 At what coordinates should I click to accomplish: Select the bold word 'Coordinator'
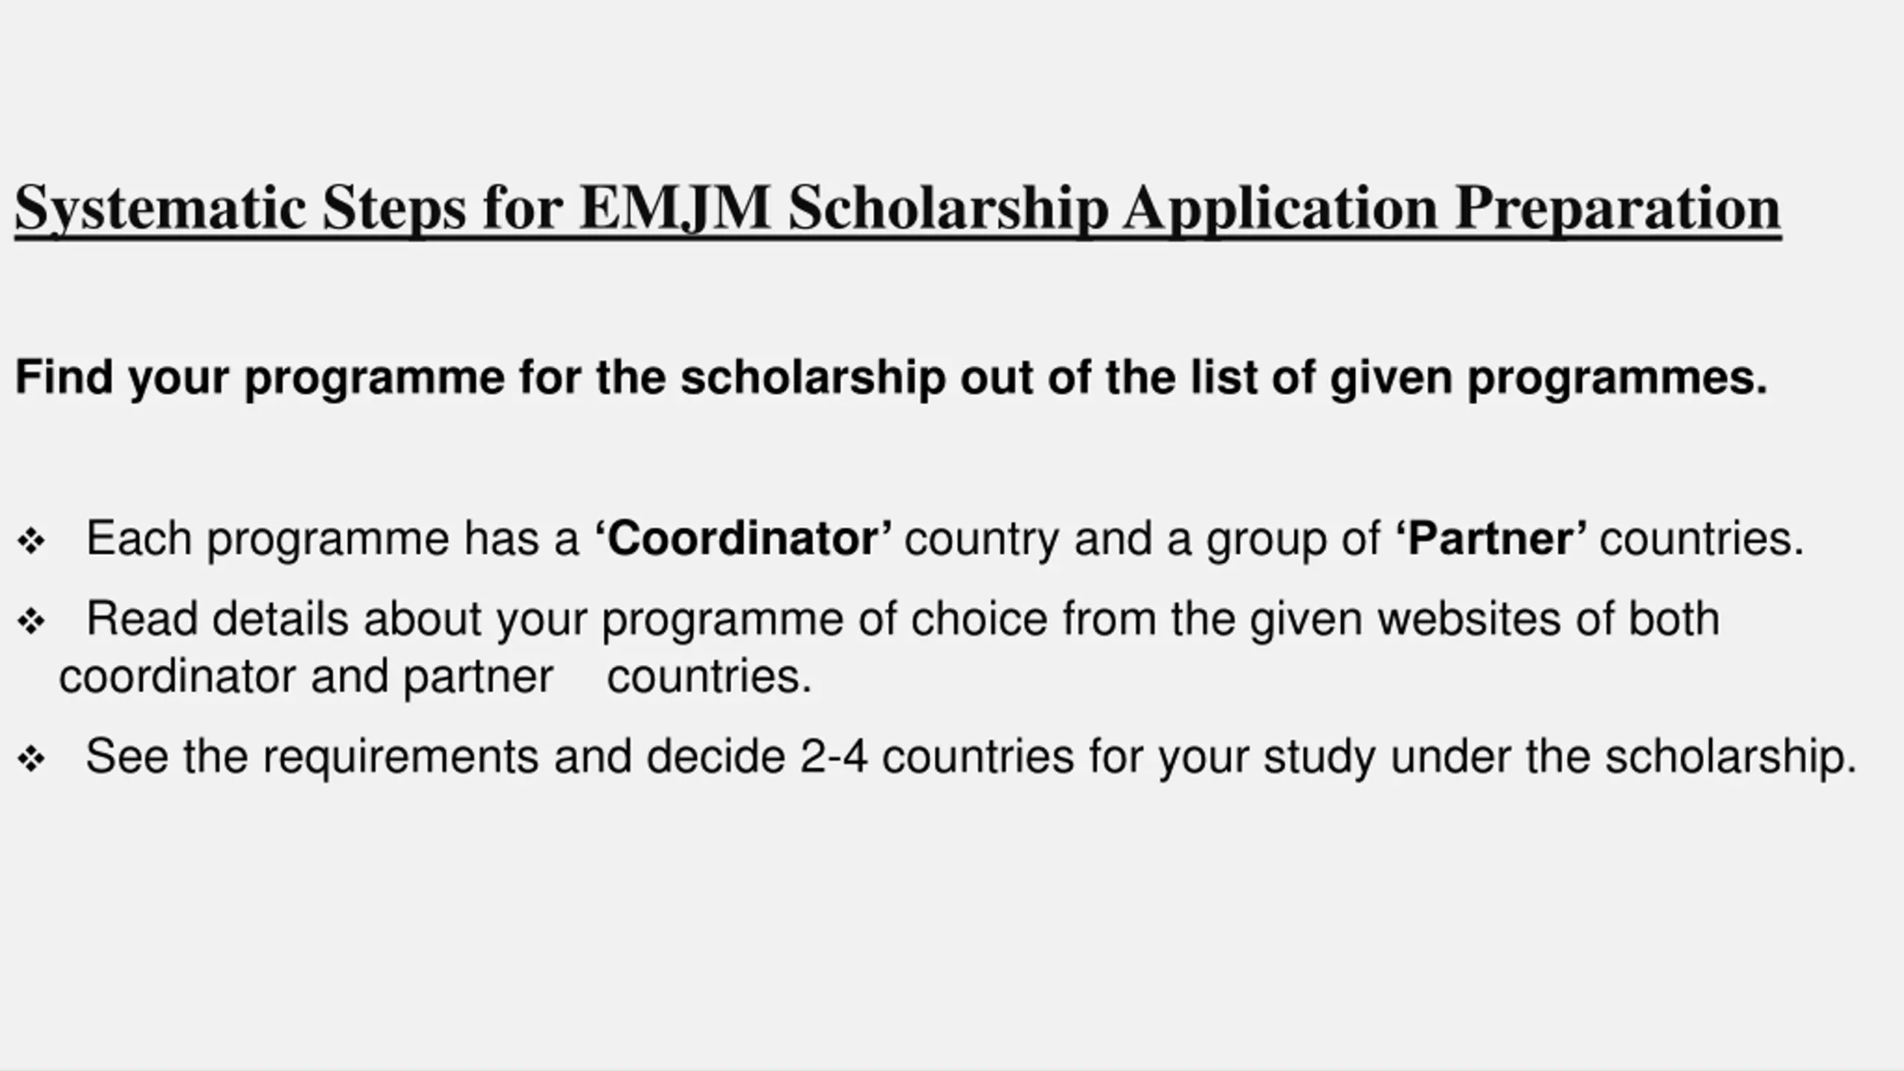click(743, 538)
